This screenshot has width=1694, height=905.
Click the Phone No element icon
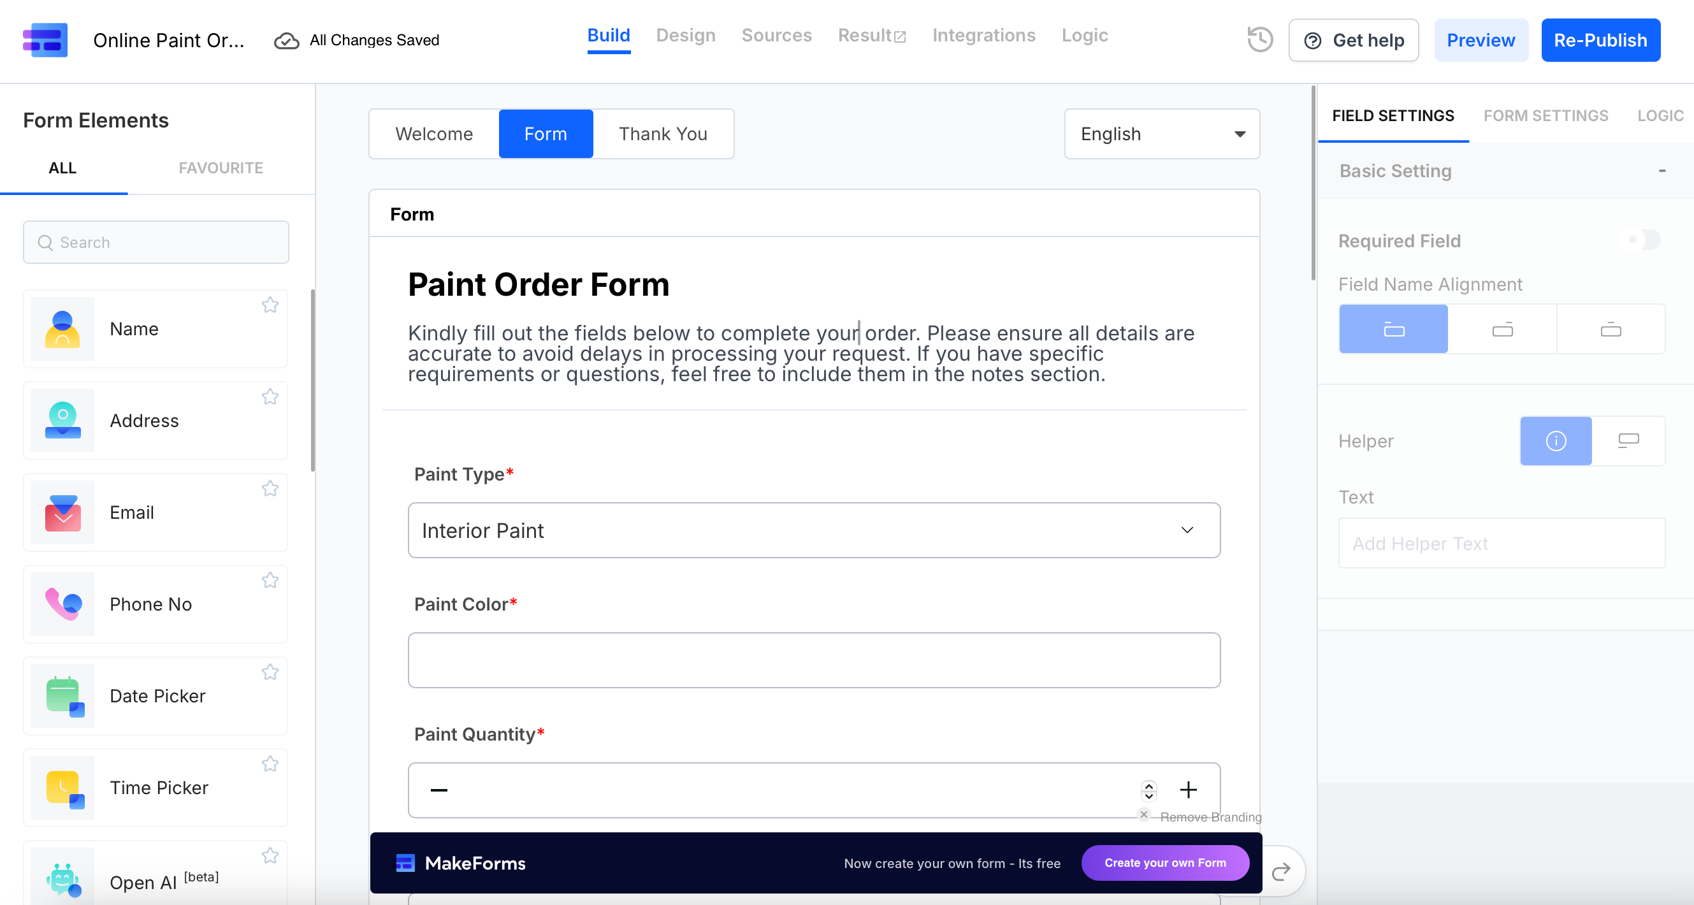click(x=62, y=604)
